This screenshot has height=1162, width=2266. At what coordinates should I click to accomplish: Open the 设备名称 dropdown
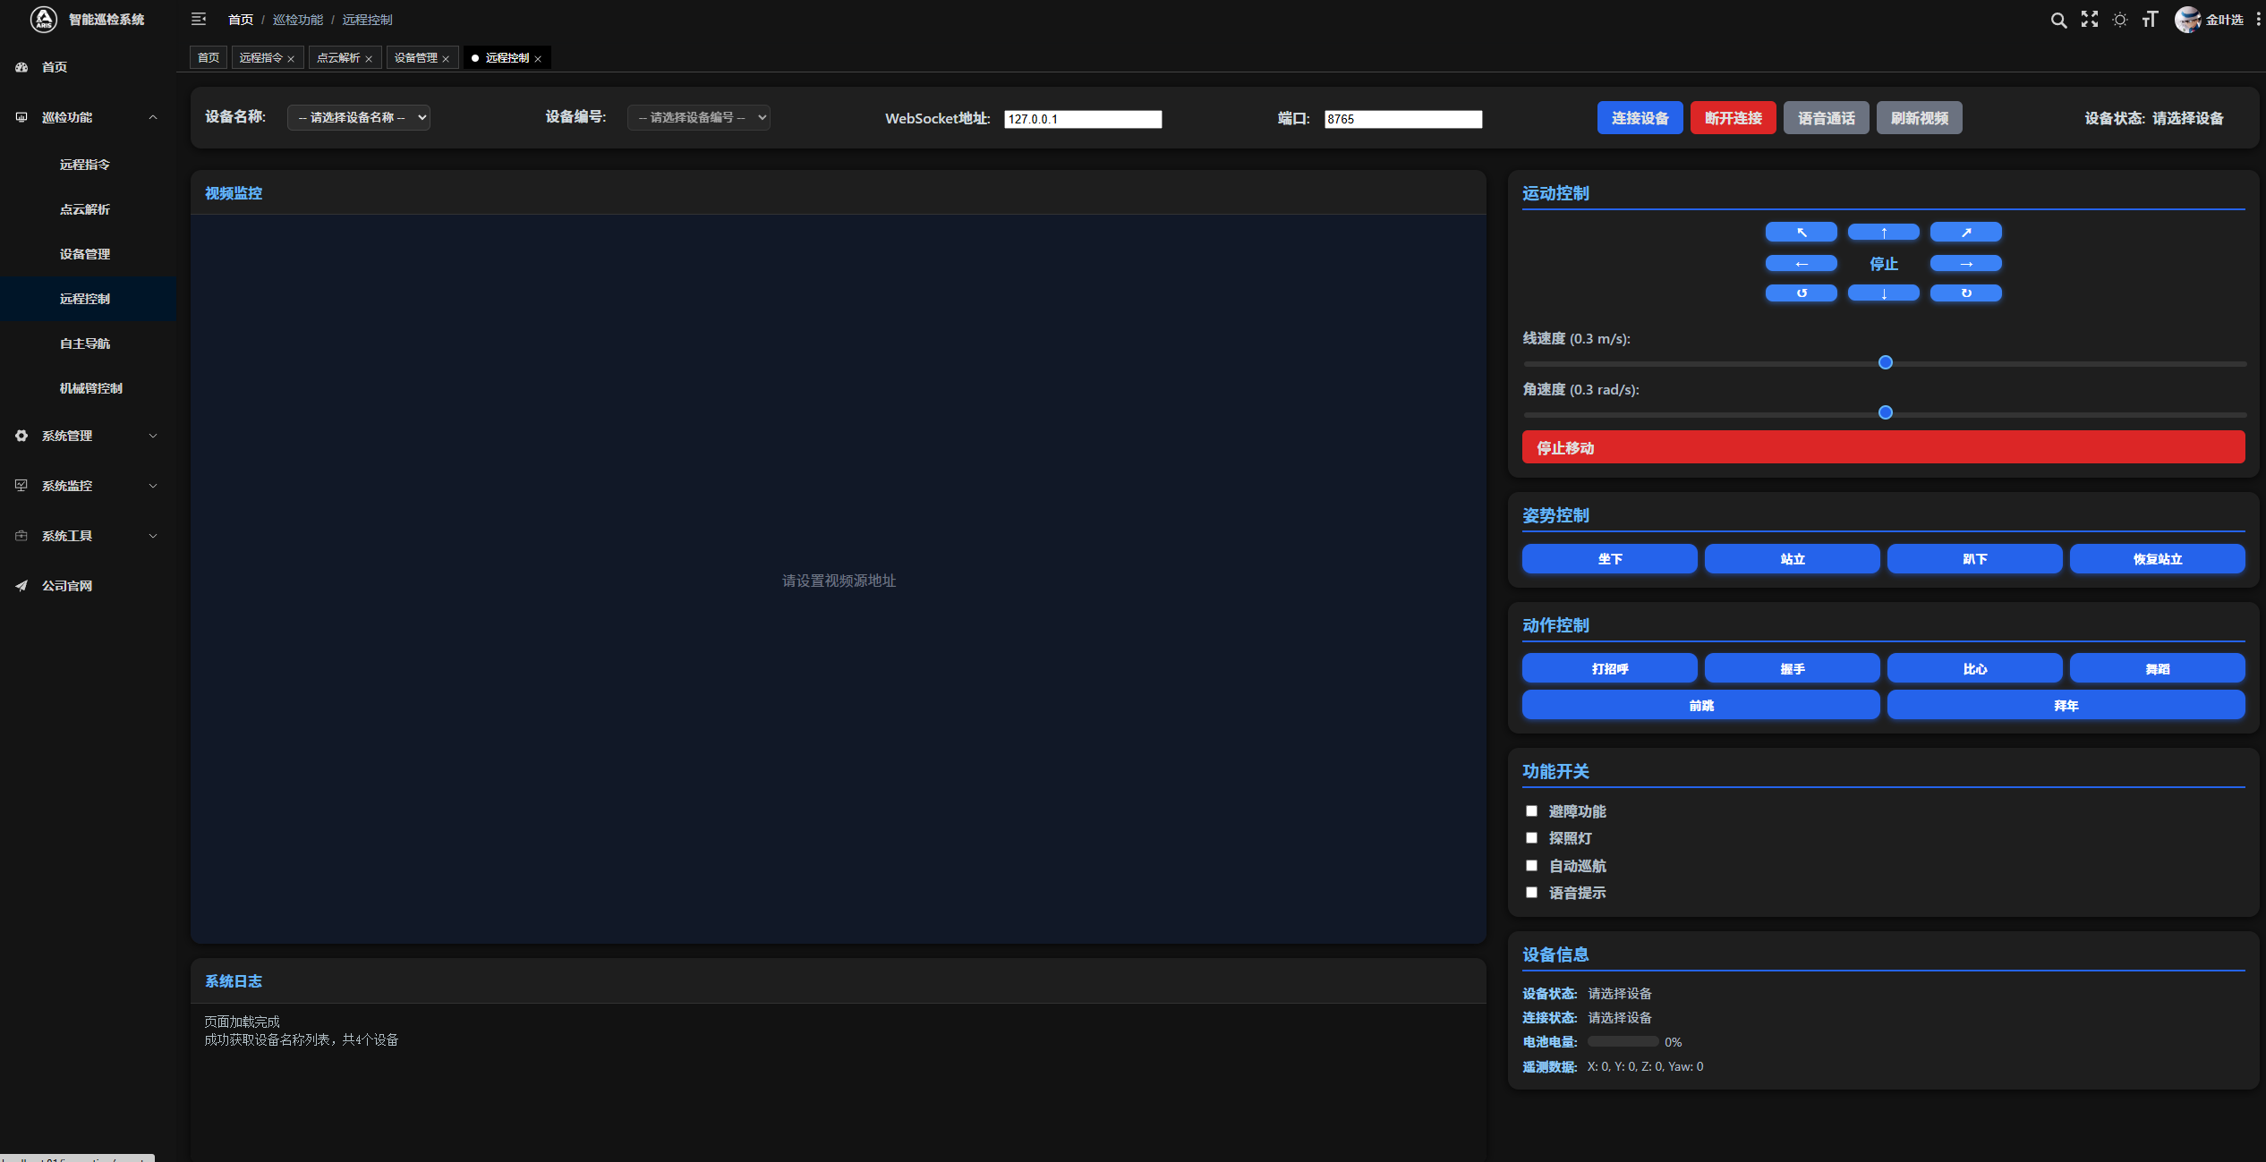pyautogui.click(x=358, y=118)
